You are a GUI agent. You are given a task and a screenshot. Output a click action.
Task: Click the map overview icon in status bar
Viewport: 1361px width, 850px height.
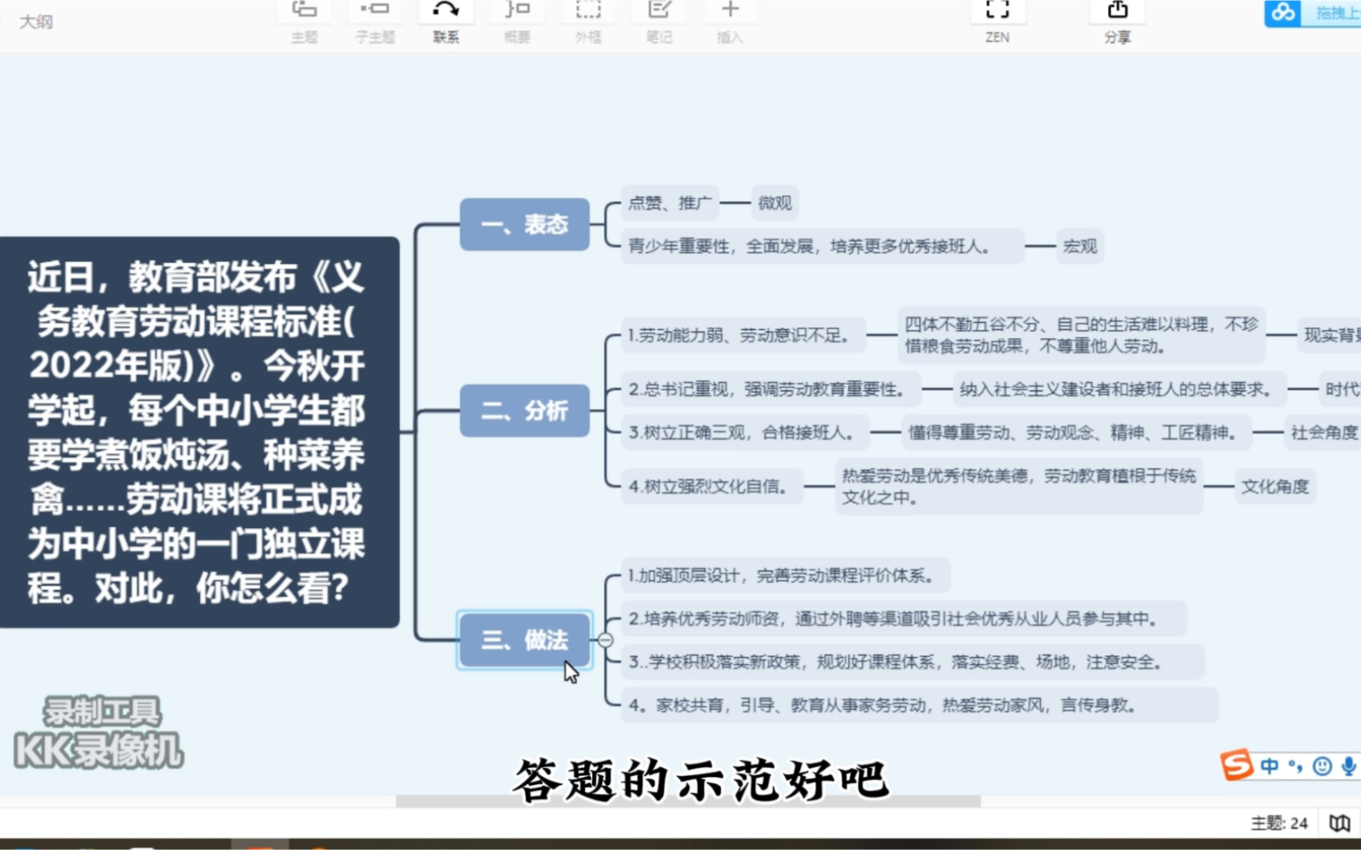pos(1340,823)
